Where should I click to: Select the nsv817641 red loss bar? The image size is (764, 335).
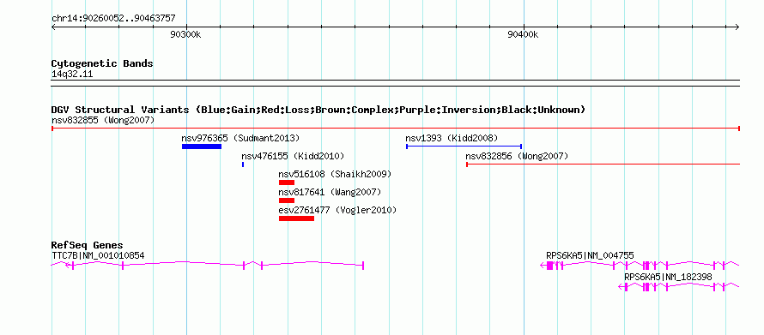point(287,200)
